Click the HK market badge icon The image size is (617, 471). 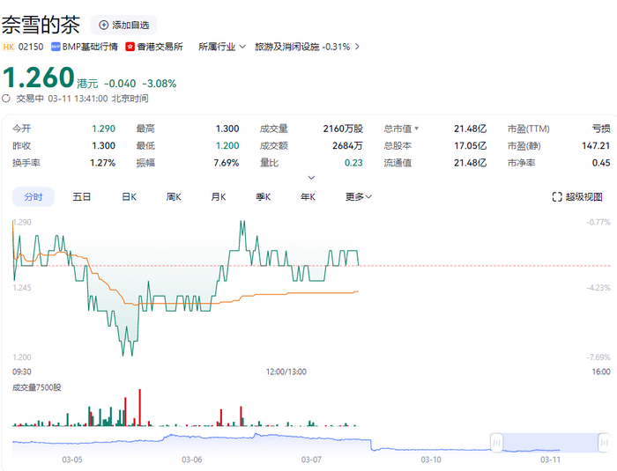click(9, 47)
